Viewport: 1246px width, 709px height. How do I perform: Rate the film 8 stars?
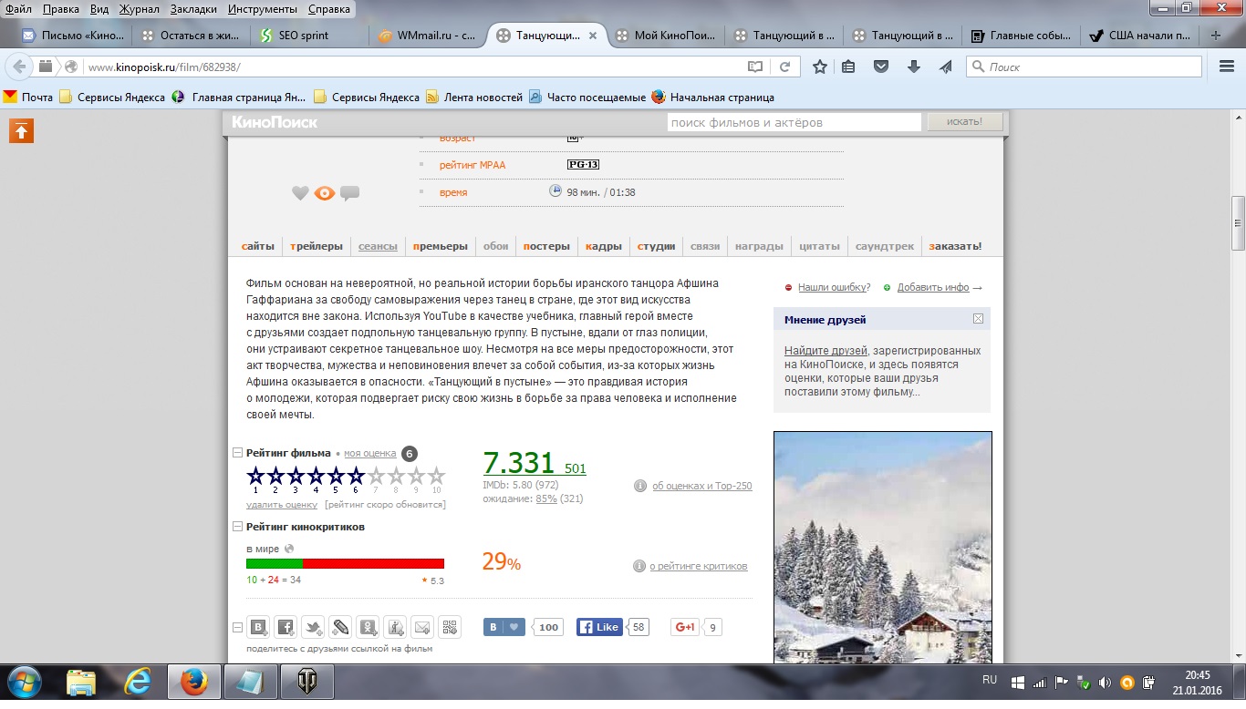pyautogui.click(x=396, y=476)
